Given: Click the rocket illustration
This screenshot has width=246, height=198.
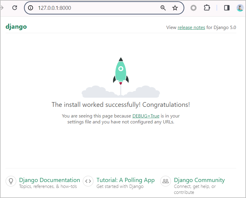Looking at the screenshot, I should pyautogui.click(x=121, y=77).
